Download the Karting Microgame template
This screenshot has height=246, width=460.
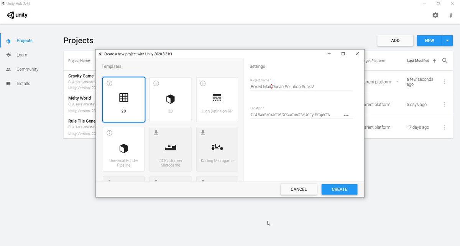203,133
